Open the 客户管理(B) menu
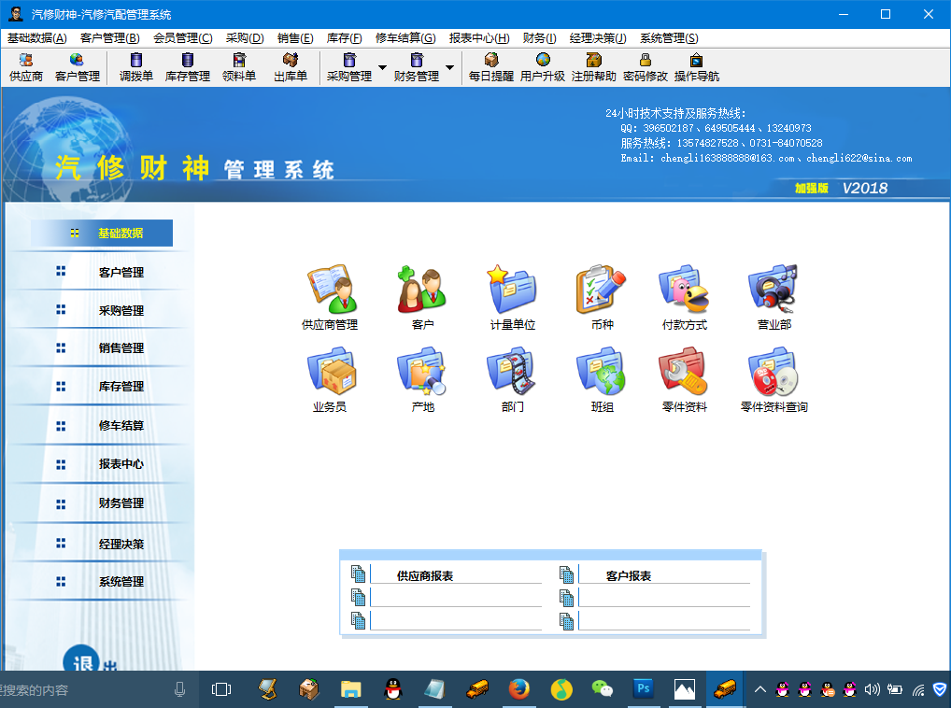The width and height of the screenshot is (951, 708). coord(110,38)
